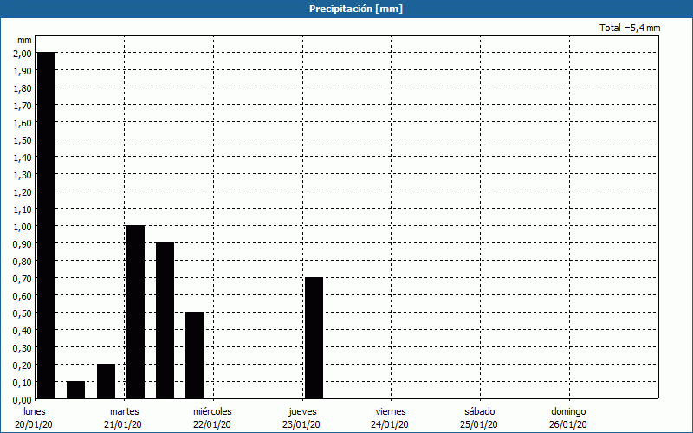Click the 0,70 y-axis value
Image resolution: width=693 pixels, height=433 pixels.
(23, 278)
